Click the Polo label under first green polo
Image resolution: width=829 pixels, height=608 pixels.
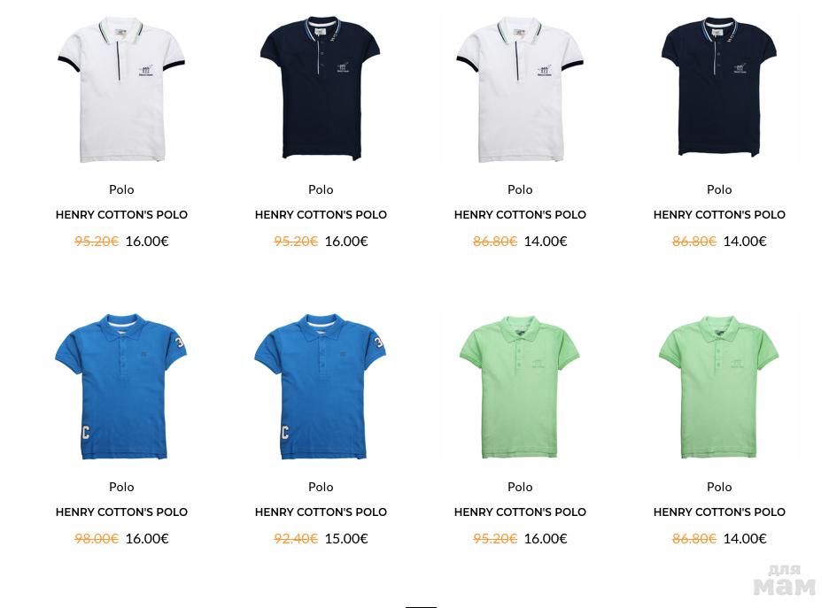[520, 487]
